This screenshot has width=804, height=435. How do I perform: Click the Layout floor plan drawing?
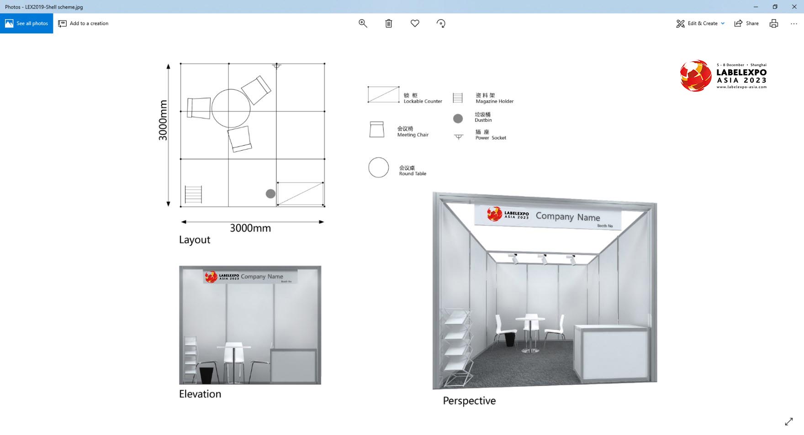(253, 135)
